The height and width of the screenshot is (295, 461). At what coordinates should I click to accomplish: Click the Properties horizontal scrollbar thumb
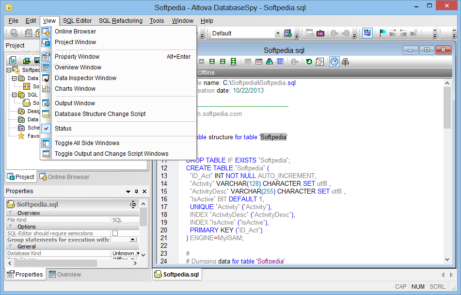point(55,263)
